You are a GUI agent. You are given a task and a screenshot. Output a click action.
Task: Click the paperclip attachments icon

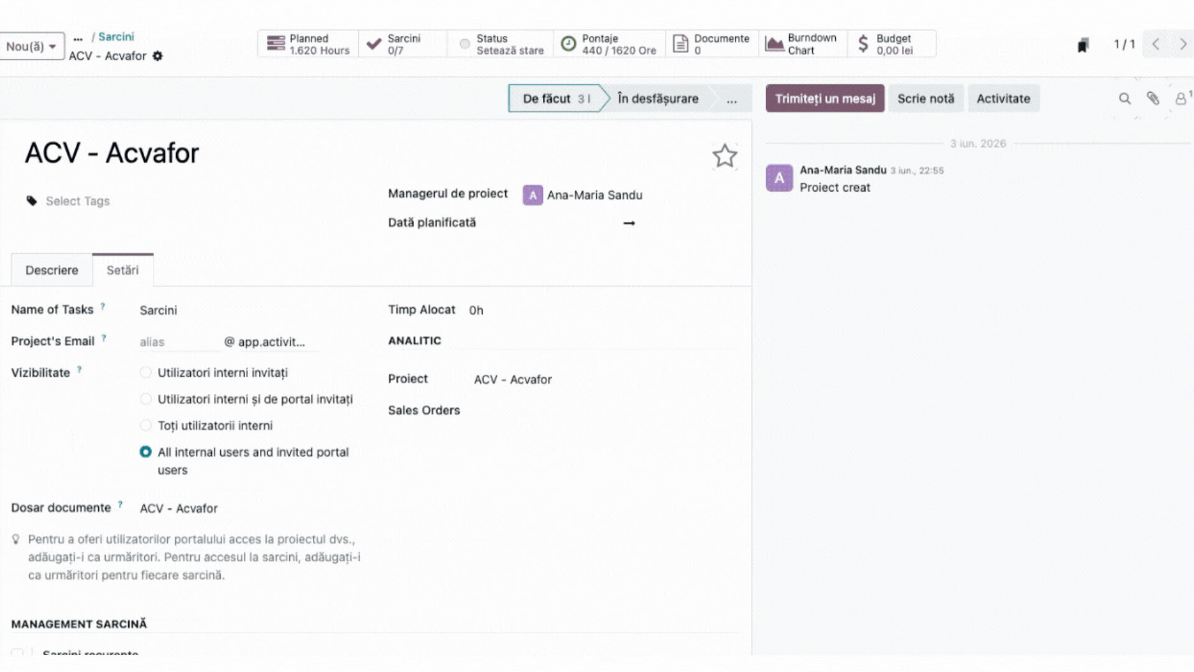tap(1153, 98)
